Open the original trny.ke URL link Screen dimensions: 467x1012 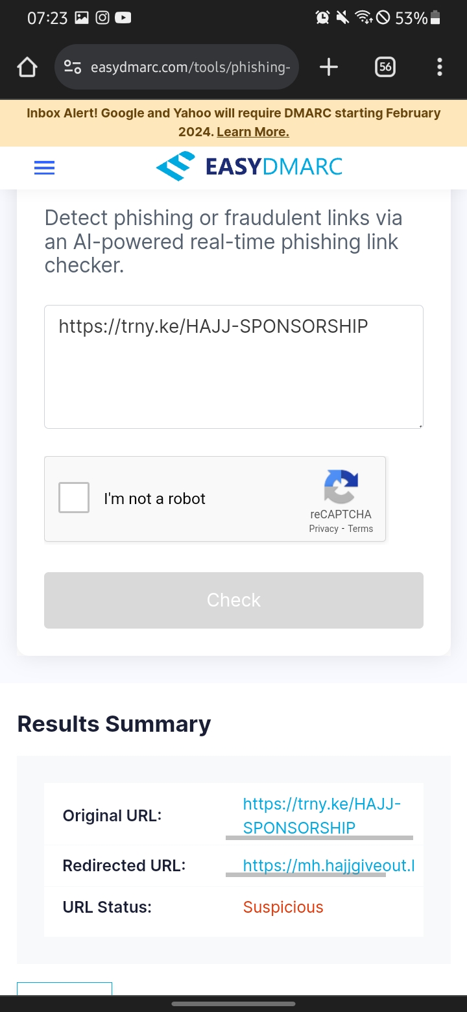coord(322,815)
